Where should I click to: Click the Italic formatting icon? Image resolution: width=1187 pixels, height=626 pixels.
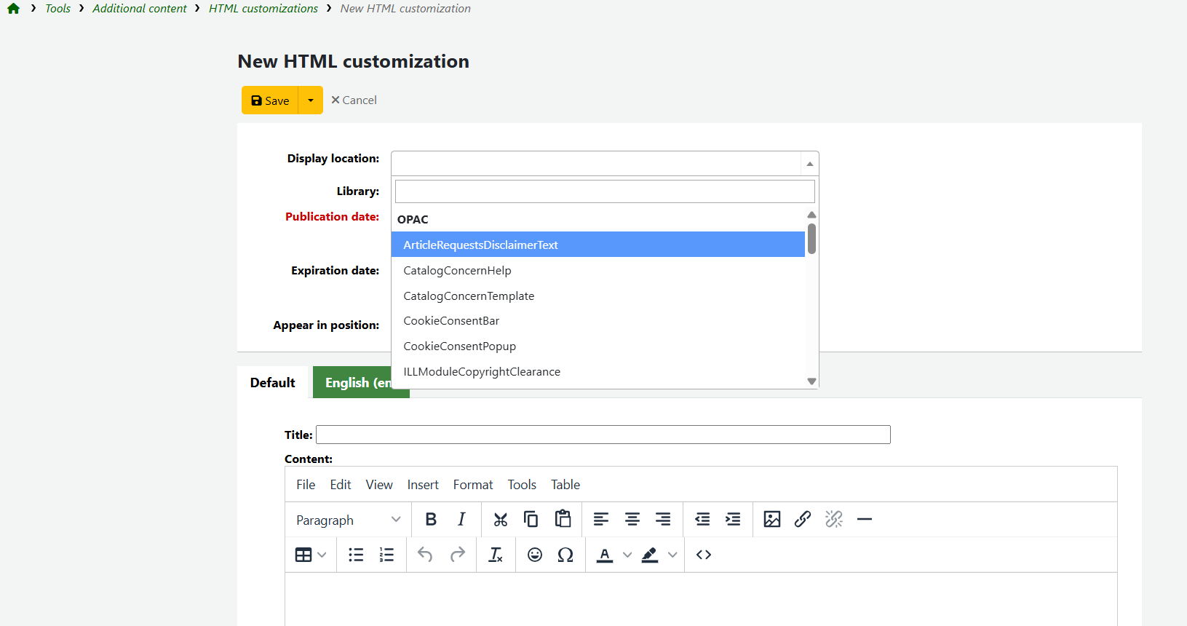click(461, 519)
